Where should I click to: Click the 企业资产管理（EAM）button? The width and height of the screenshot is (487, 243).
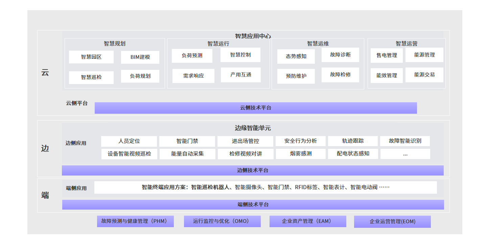point(307,221)
